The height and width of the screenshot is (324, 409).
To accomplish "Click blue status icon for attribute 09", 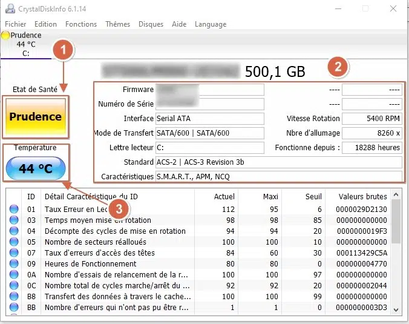I will (x=14, y=264).
